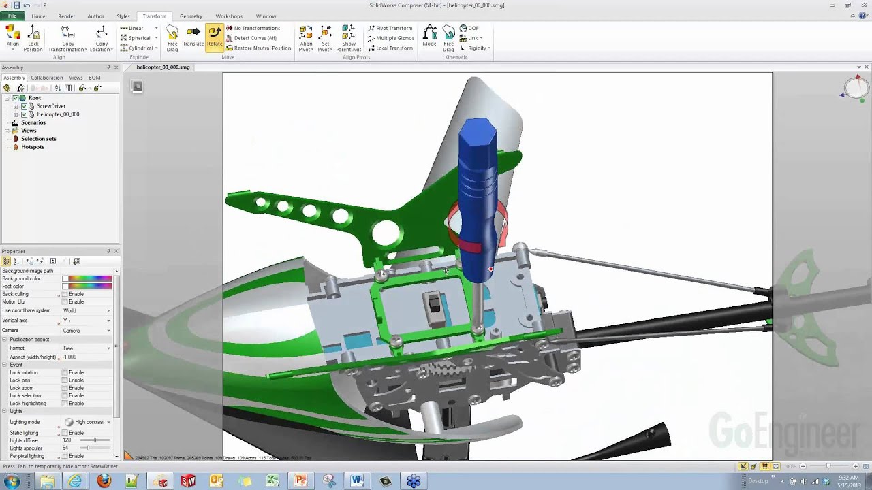872x490 pixels.
Task: Open Firefox from the taskbar
Action: 104,481
